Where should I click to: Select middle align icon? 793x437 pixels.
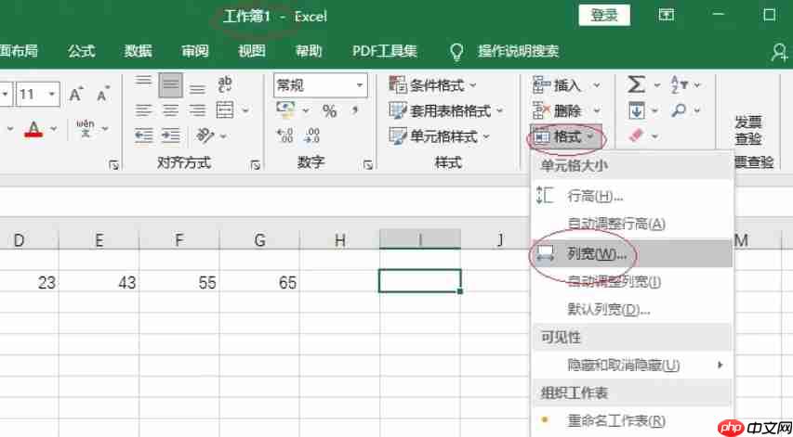[170, 84]
